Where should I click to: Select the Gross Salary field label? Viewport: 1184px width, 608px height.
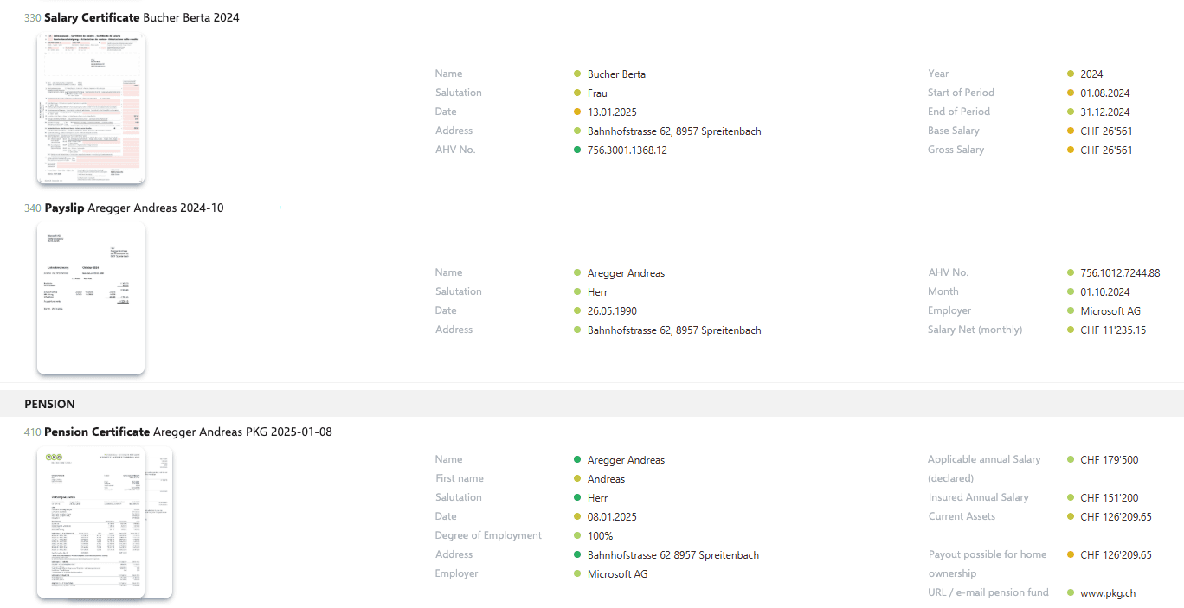(956, 150)
